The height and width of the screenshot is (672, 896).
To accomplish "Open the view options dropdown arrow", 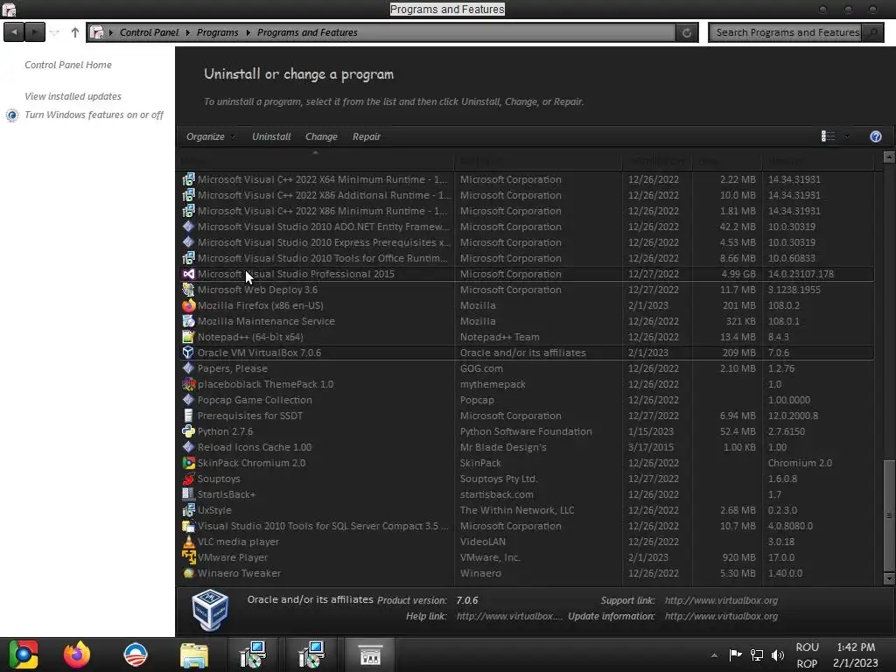I will 847,136.
